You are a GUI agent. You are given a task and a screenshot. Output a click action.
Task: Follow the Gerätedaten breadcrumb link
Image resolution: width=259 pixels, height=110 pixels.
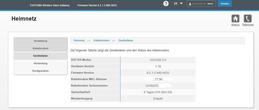coord(125,40)
